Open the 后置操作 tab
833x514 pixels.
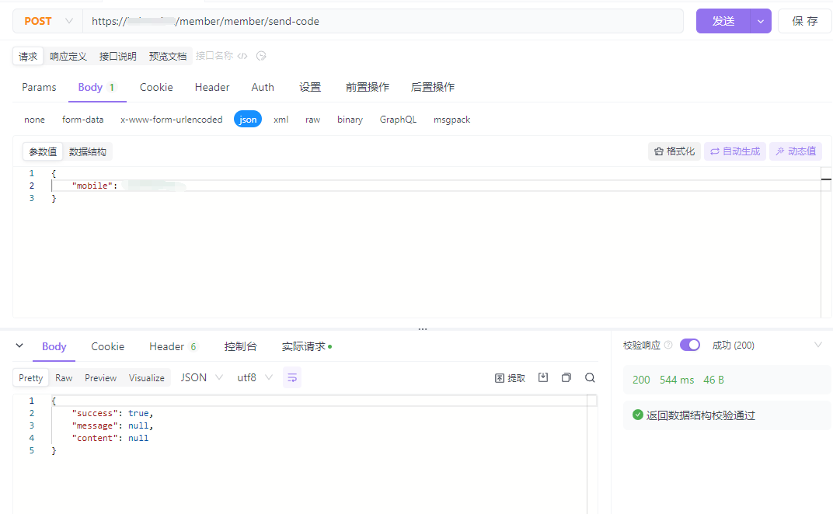coord(433,87)
